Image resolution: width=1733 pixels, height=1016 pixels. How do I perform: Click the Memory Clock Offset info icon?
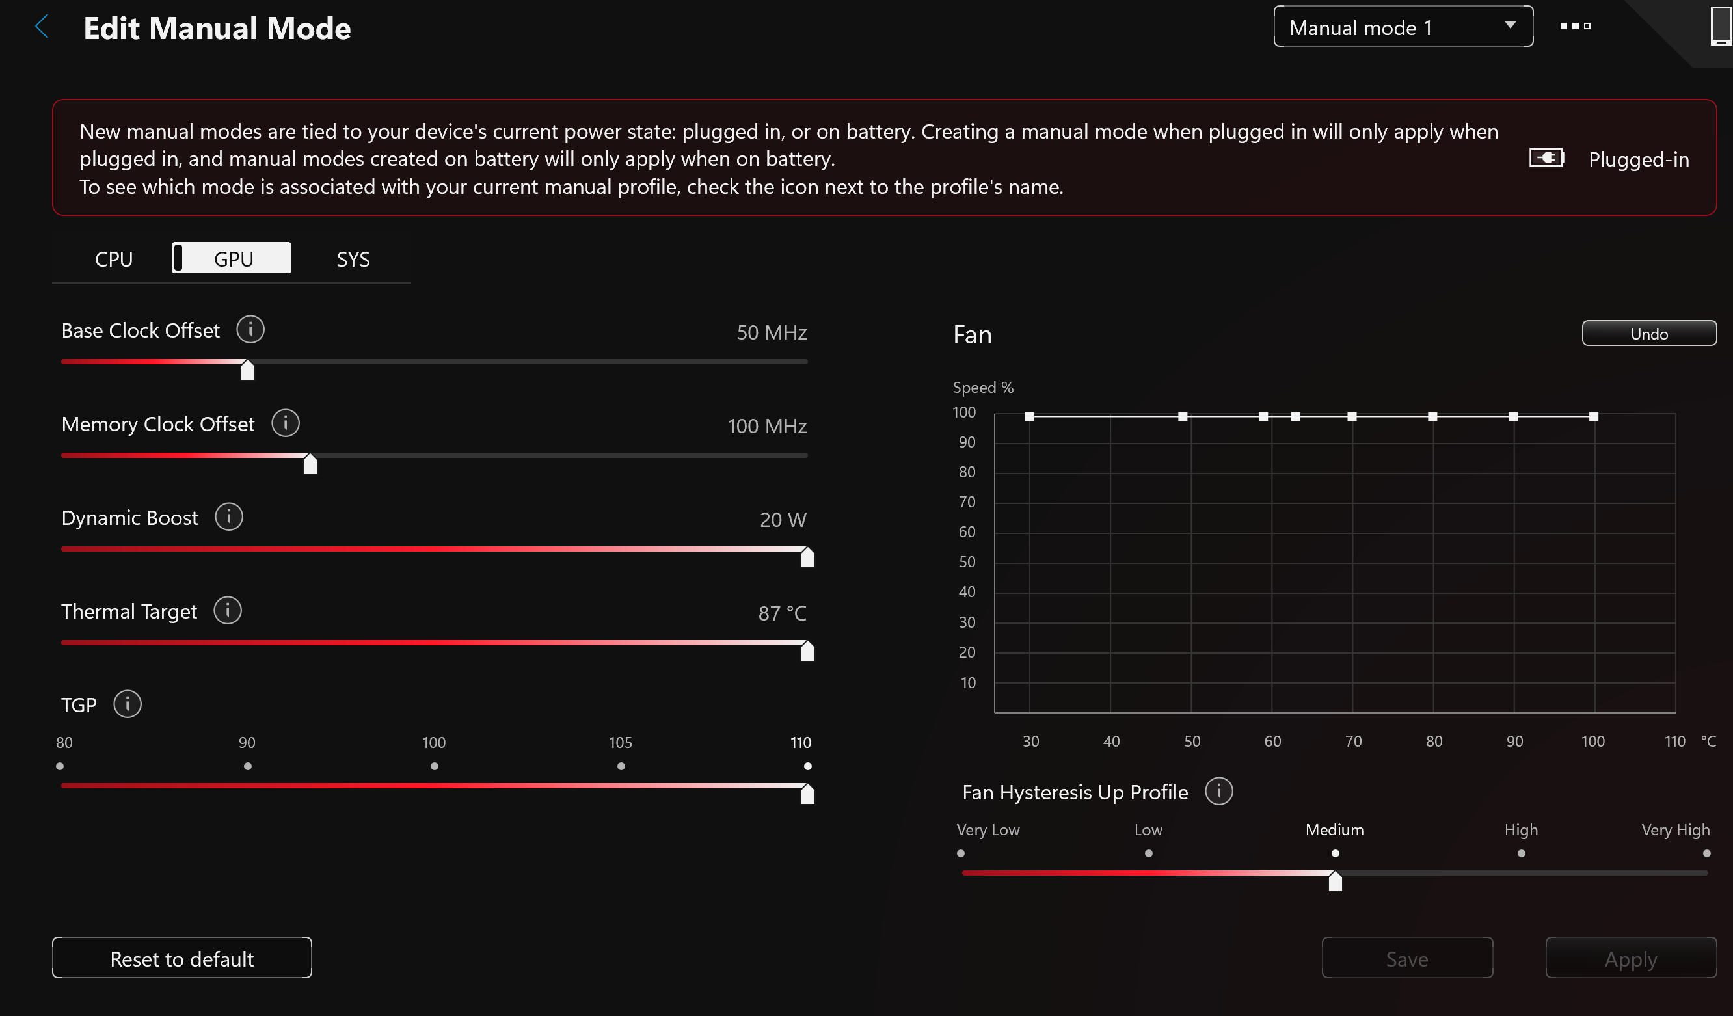pyautogui.click(x=285, y=423)
